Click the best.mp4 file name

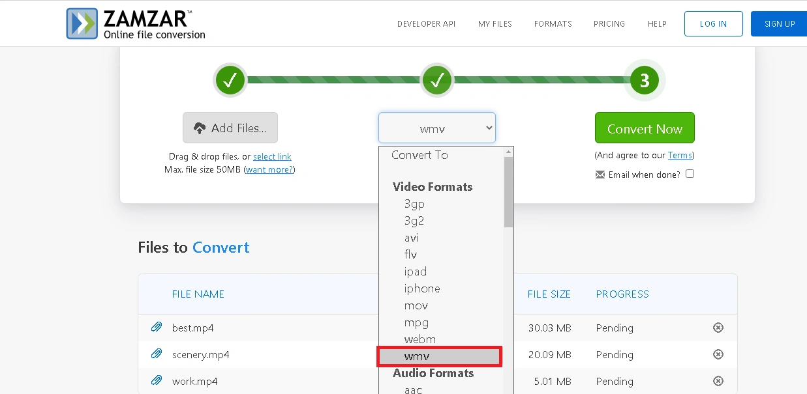point(193,328)
